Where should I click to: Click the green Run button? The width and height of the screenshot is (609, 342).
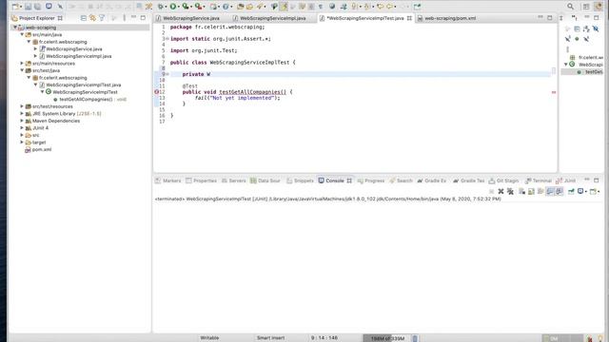pyautogui.click(x=173, y=7)
